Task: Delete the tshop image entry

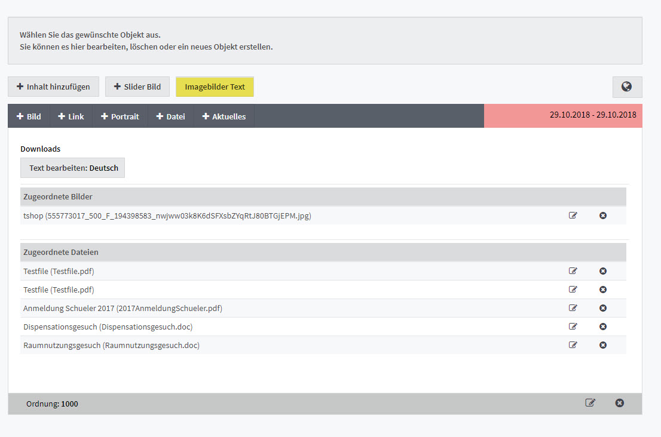Action: click(603, 216)
